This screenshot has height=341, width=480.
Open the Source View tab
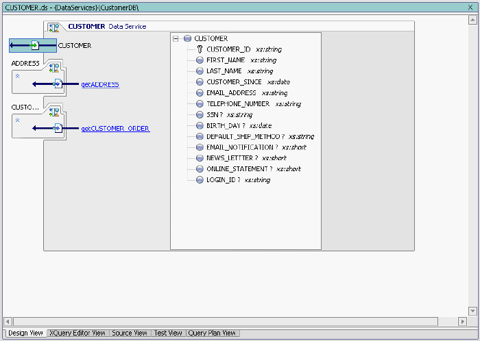(x=130, y=333)
